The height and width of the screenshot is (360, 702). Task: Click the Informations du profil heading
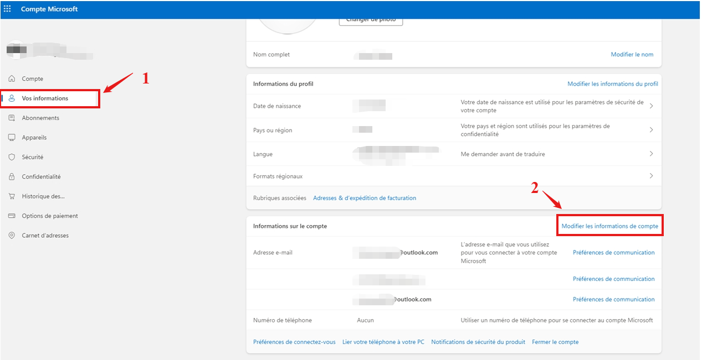click(x=284, y=84)
